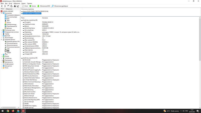Open Обновления BIOS from the toolbar
The width and height of the screenshot is (201, 113).
[x=44, y=6]
